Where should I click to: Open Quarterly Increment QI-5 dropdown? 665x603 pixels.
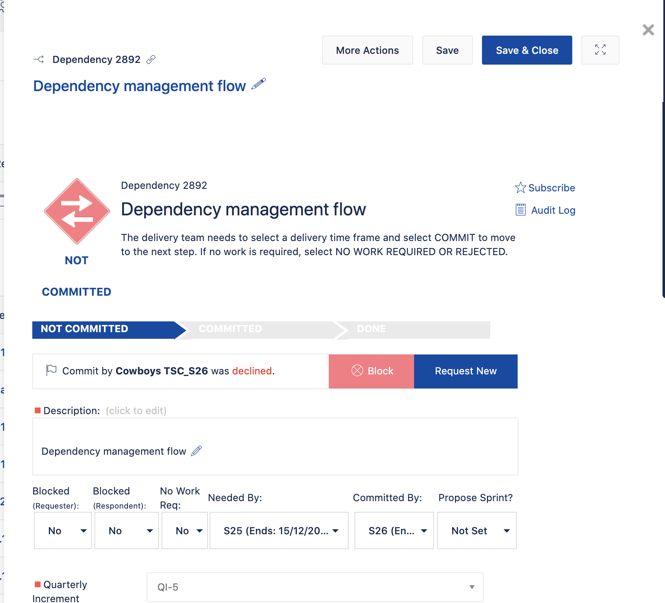[315, 587]
